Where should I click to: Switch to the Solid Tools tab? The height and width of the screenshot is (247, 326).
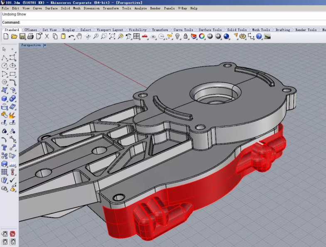(237, 30)
